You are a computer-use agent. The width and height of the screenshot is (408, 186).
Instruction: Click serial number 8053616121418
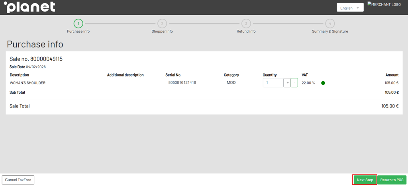tap(182, 82)
